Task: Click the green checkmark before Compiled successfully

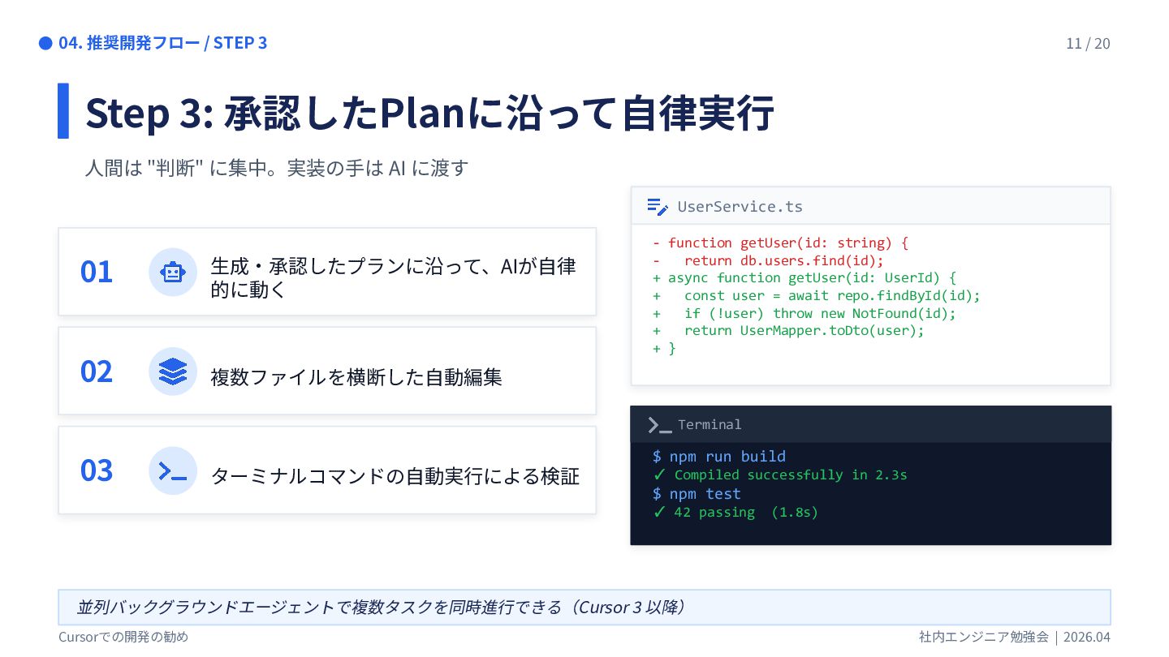Action: [659, 474]
